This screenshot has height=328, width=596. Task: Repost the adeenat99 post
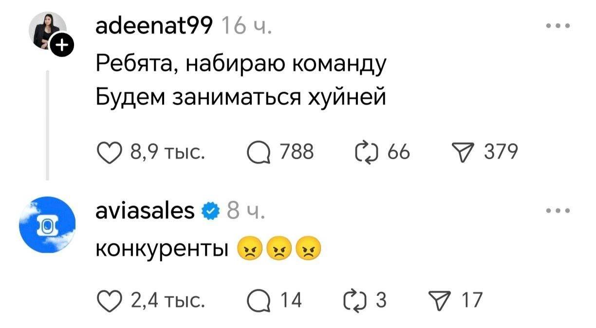click(366, 153)
